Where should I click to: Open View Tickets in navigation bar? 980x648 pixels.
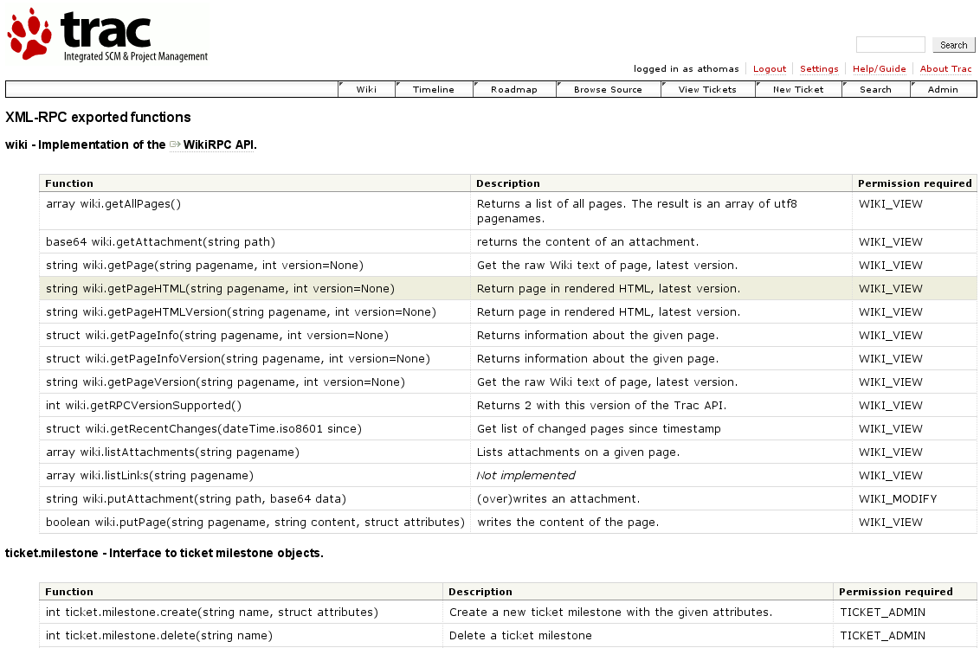pyautogui.click(x=707, y=89)
